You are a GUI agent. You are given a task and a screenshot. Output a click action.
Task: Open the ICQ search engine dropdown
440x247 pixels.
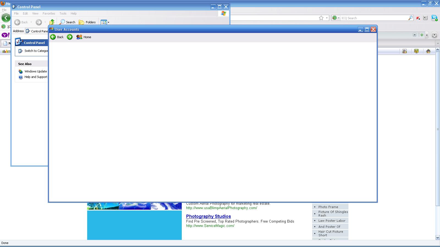336,18
